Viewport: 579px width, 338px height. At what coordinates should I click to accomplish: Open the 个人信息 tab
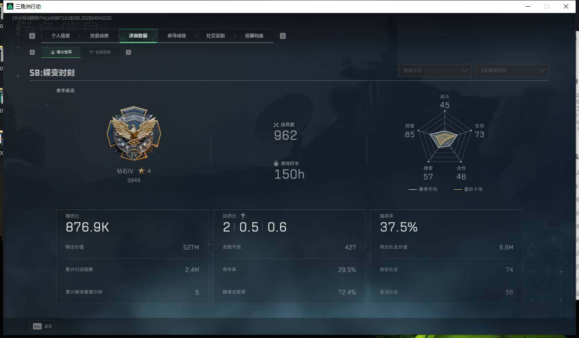tap(61, 36)
